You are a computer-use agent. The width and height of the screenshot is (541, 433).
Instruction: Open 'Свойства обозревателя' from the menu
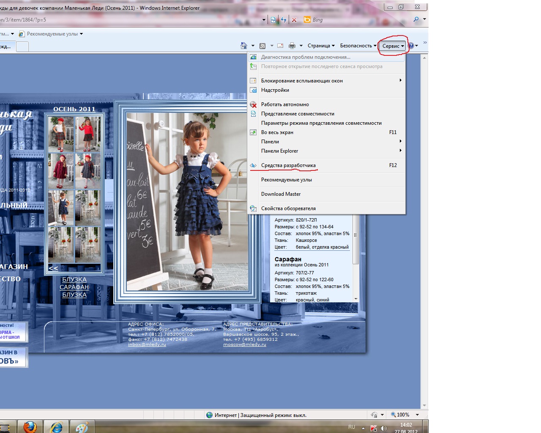[x=288, y=208]
